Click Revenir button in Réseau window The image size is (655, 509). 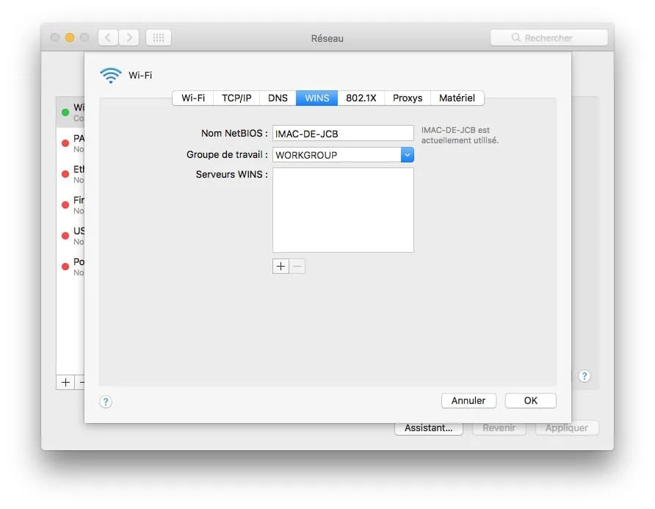(x=499, y=428)
